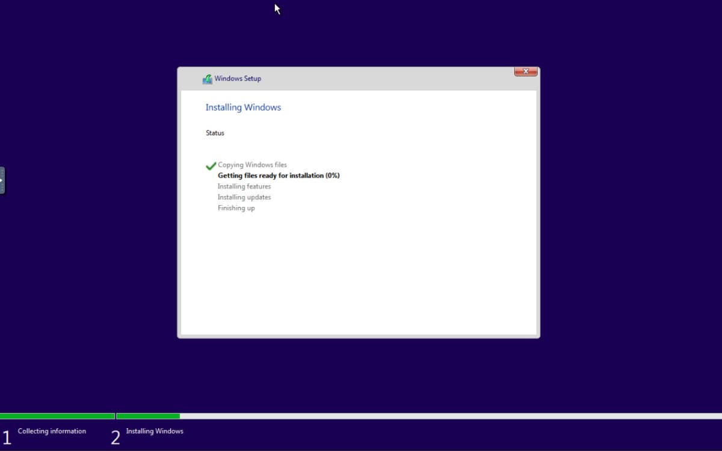Expand the side panel handle on left edge
This screenshot has width=722, height=451.
[x=2, y=180]
